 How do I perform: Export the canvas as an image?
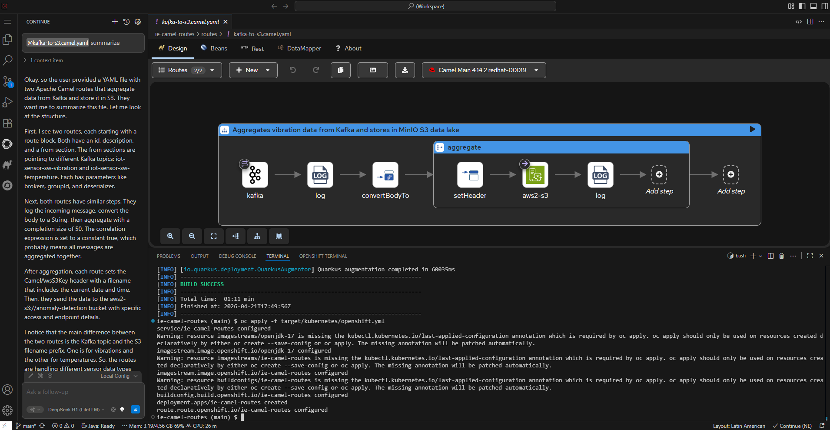click(x=373, y=70)
